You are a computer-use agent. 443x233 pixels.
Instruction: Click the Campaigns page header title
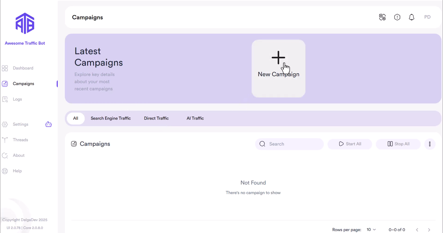(87, 17)
